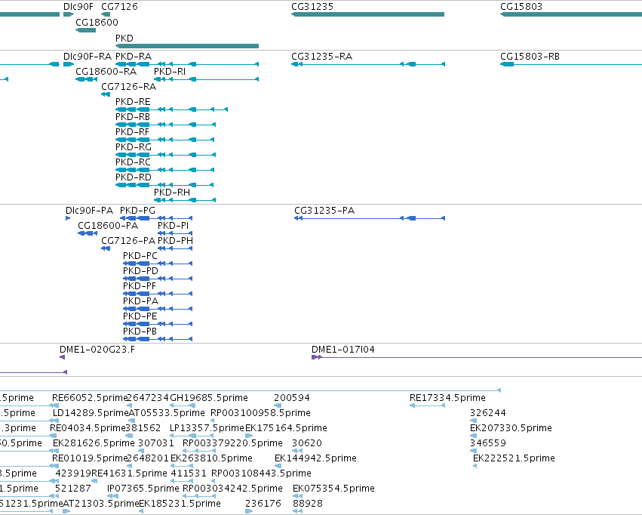Select the Dlc90F gene label
The image size is (642, 515).
pyautogui.click(x=78, y=7)
